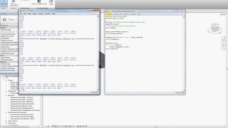The width and height of the screenshot is (228, 128).
Task: Open Window menu in Python Shell window
Action: click(x=48, y=14)
